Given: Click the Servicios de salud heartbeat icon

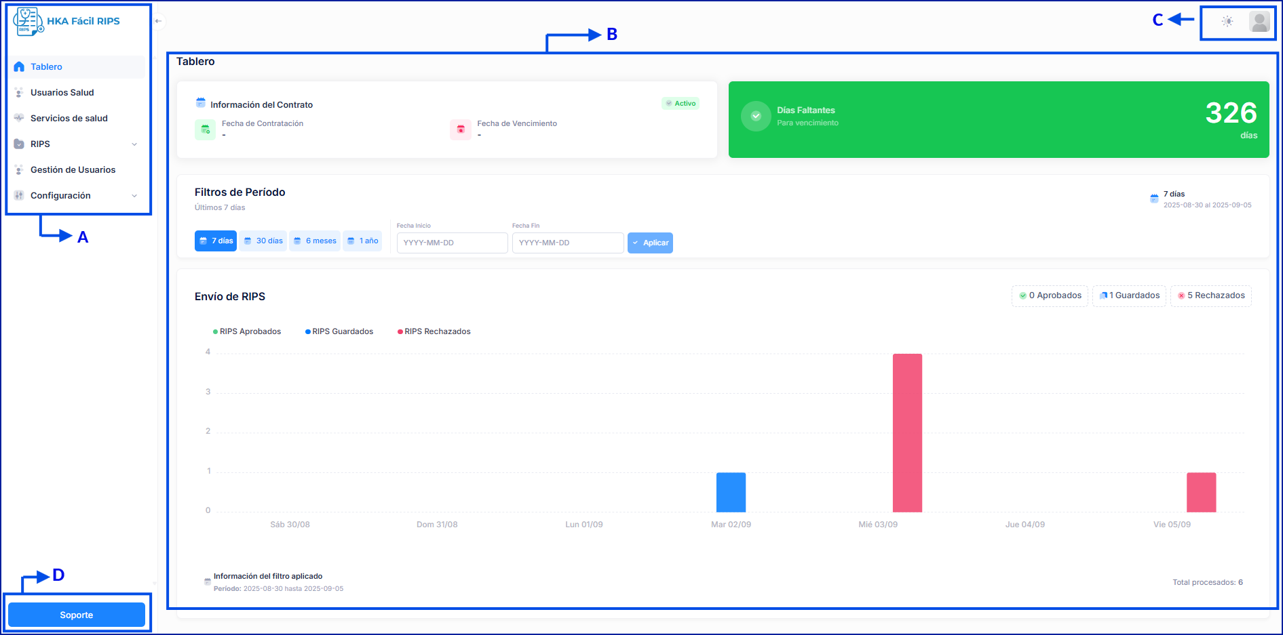Looking at the screenshot, I should coord(19,119).
